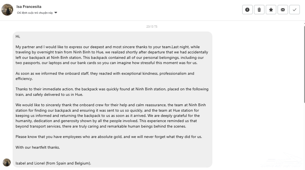
Task: Open Isa Francesita's header profile picture
Action: [x=7, y=10]
